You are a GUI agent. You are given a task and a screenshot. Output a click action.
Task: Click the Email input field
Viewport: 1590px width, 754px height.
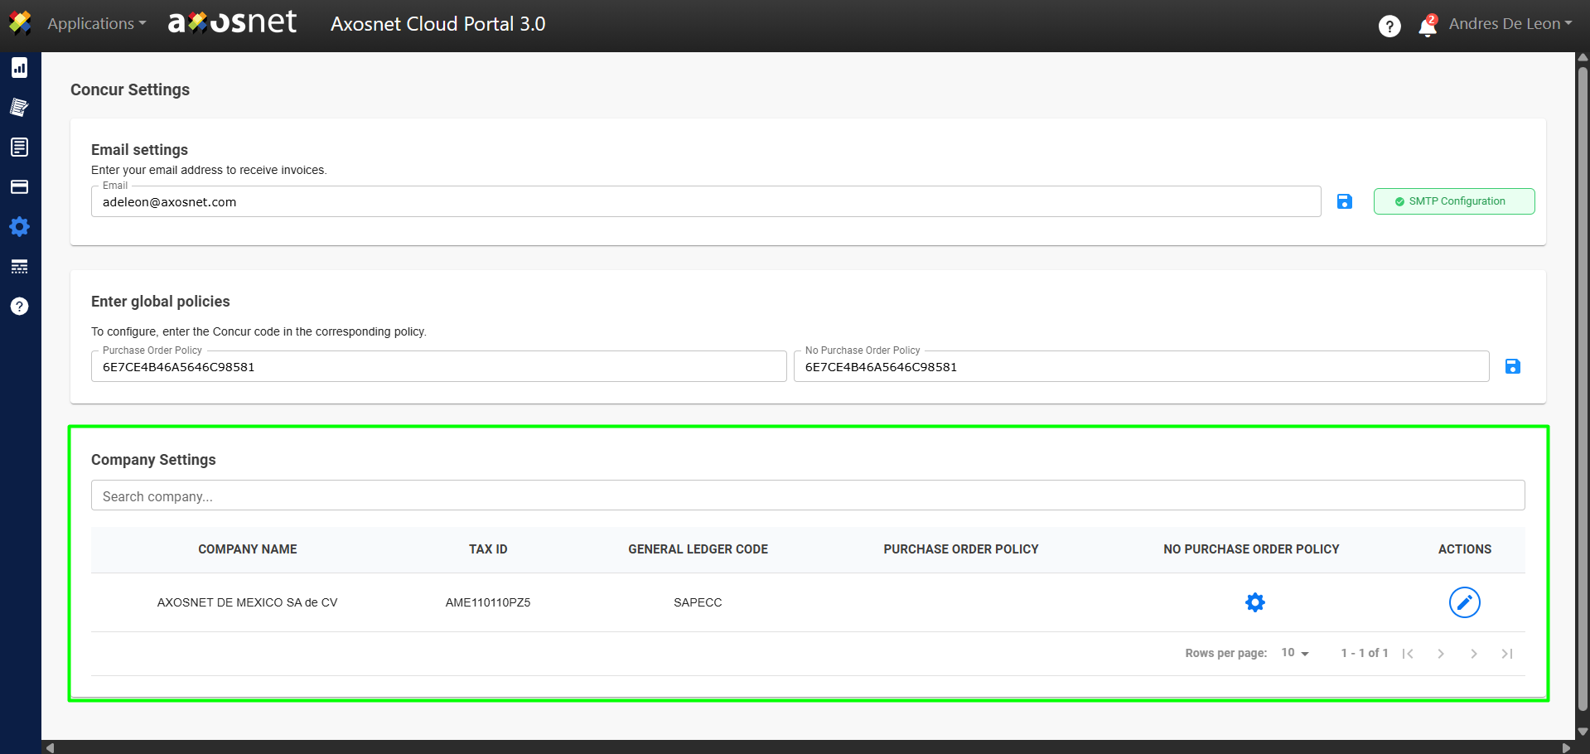pos(706,201)
